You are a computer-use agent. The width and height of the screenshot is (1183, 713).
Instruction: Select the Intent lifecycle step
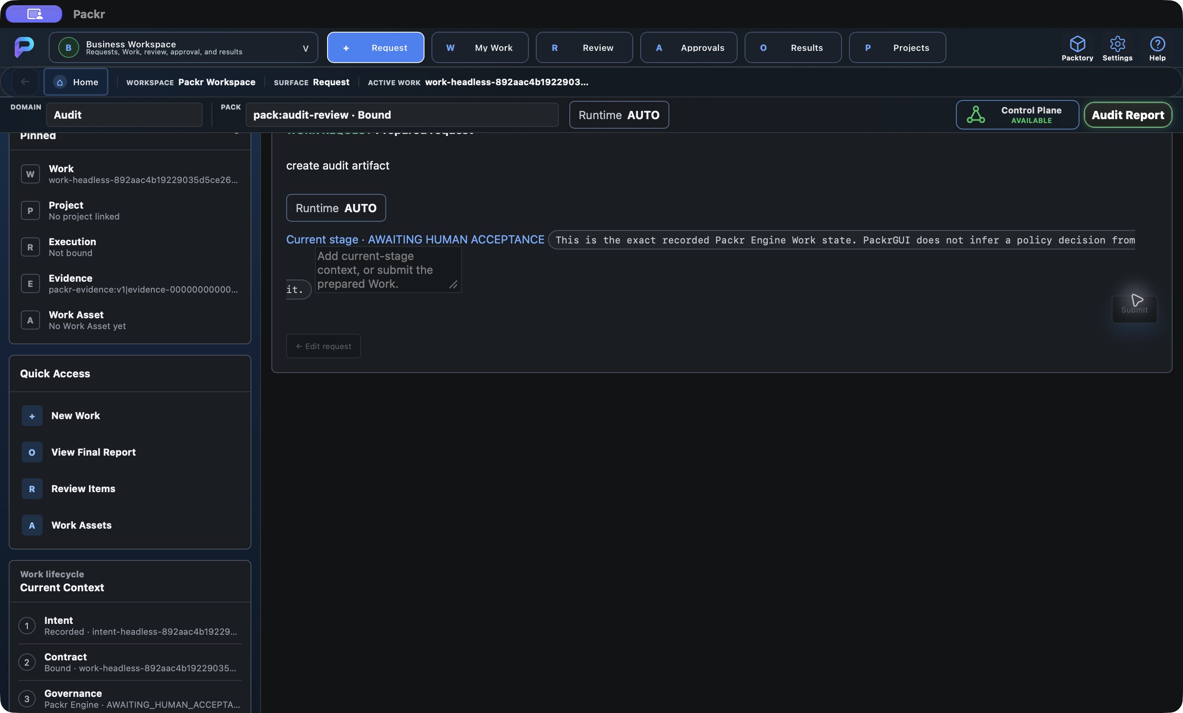pos(130,626)
